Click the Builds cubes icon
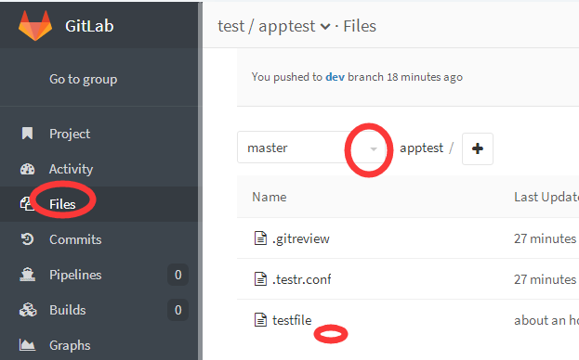579x360 pixels. pyautogui.click(x=28, y=310)
